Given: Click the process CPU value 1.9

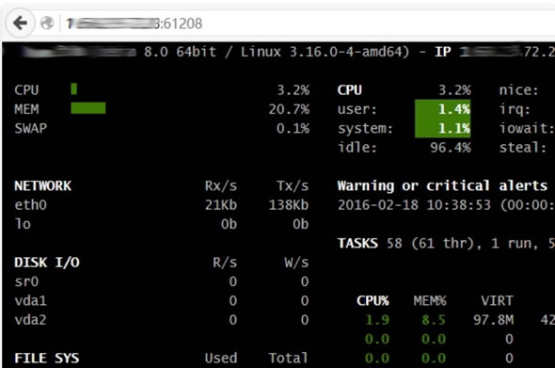Looking at the screenshot, I should click(377, 319).
